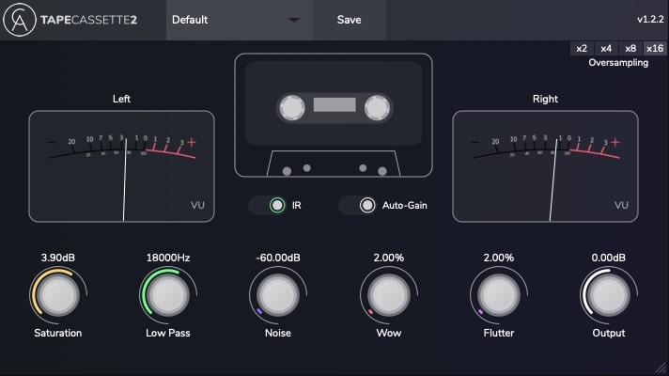
Task: Click the left cassette reel
Action: click(291, 108)
